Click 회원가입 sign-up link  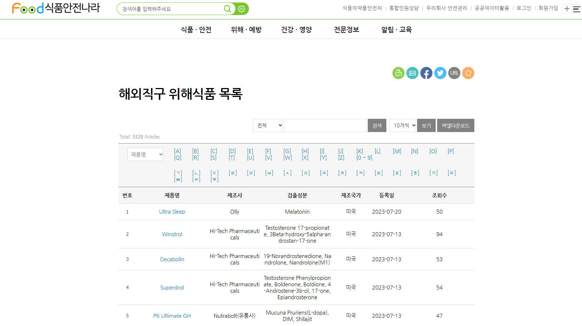548,8
